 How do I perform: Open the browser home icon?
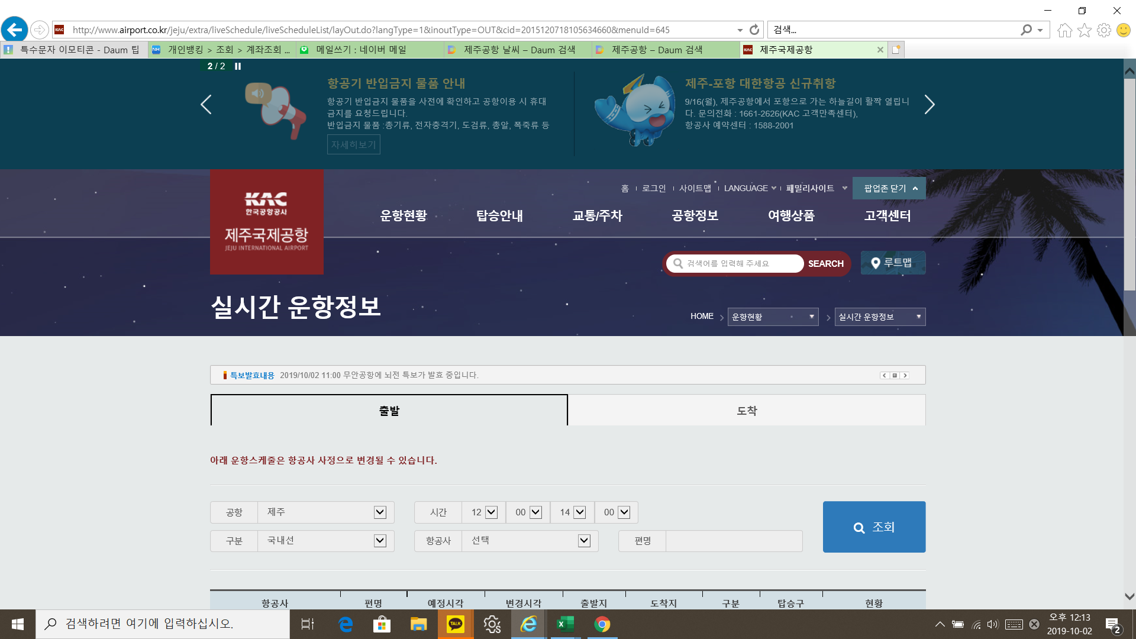tap(1064, 30)
